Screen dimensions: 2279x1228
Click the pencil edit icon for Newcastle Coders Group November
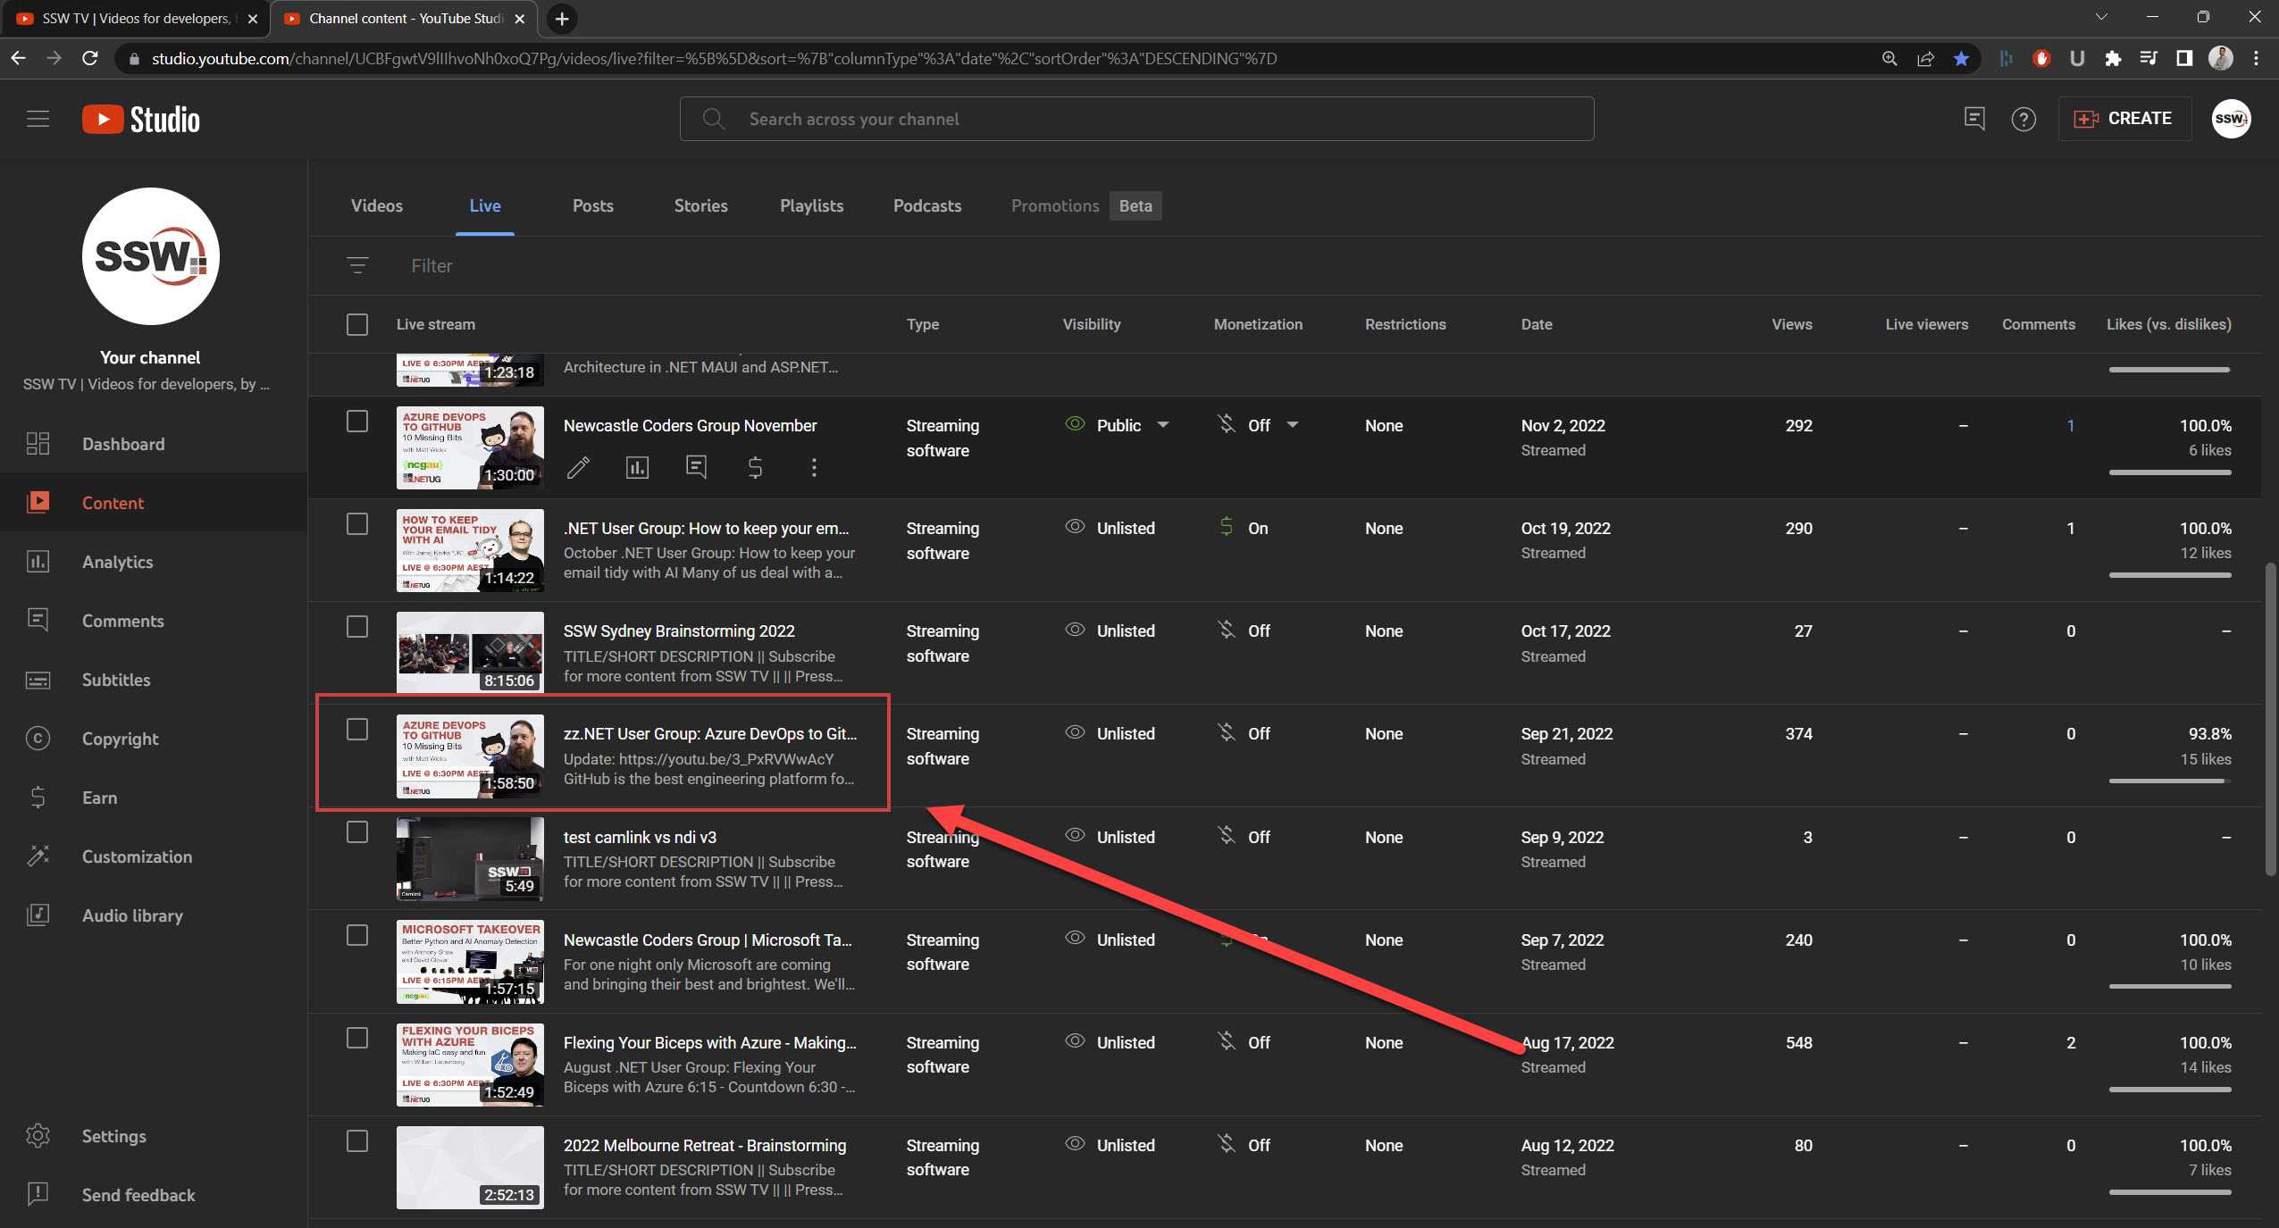[578, 467]
